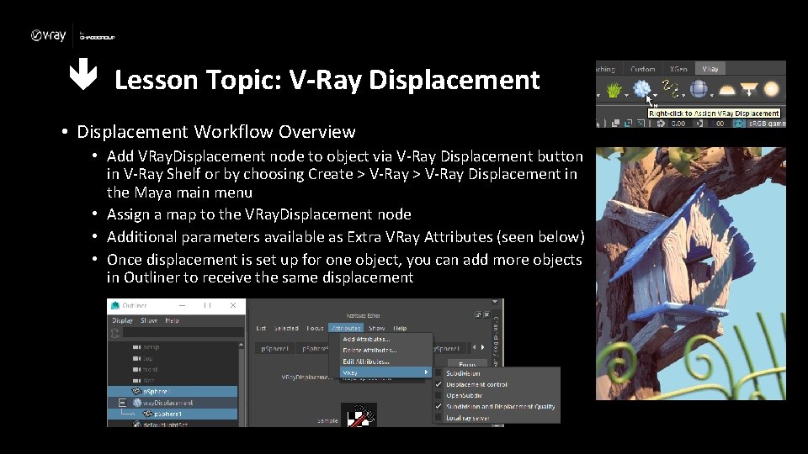The width and height of the screenshot is (808, 454).
Task: Click the front camera icon in Outliner
Action: (136, 370)
